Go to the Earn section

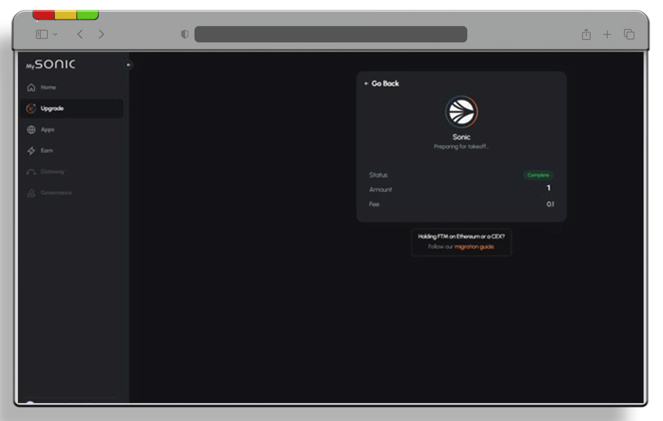pyautogui.click(x=71, y=151)
